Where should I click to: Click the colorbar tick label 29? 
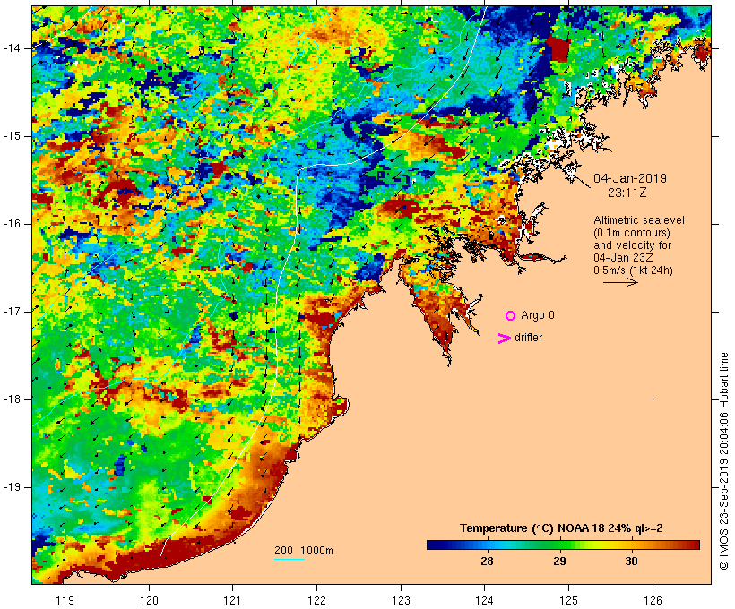[559, 562]
